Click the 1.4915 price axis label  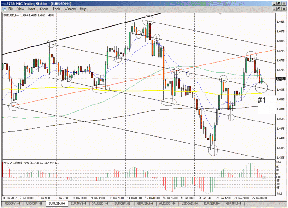(x=280, y=22)
